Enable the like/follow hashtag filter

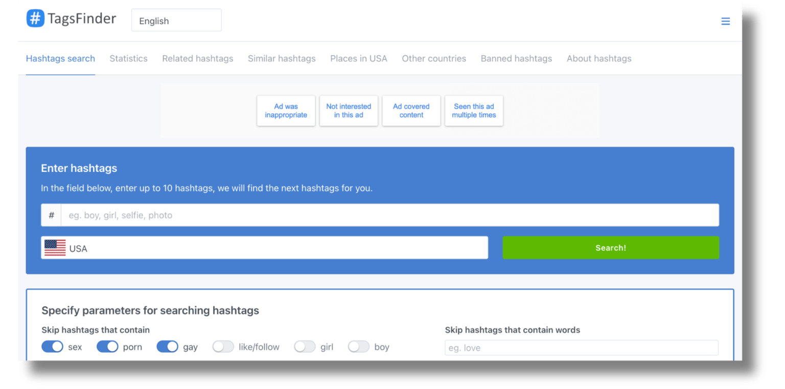click(223, 347)
